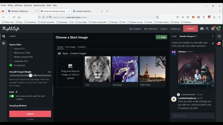Go to browser home page
The width and height of the screenshot is (223, 125).
point(19,17)
